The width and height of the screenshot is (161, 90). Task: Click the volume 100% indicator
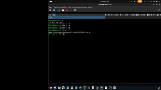pyautogui.click(x=132, y=15)
